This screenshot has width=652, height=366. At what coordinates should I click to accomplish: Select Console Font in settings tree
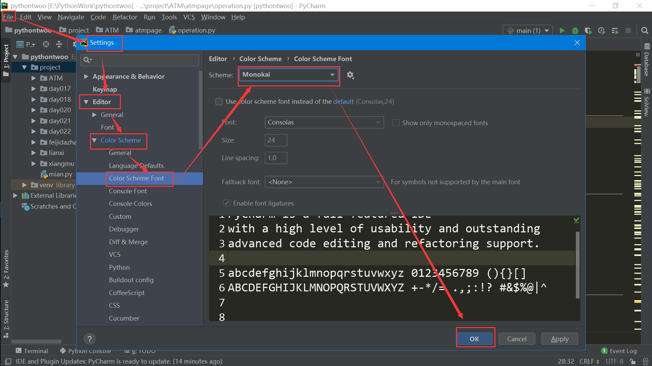click(128, 191)
